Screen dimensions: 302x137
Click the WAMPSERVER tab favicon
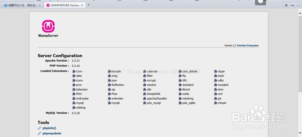coord(48,5)
